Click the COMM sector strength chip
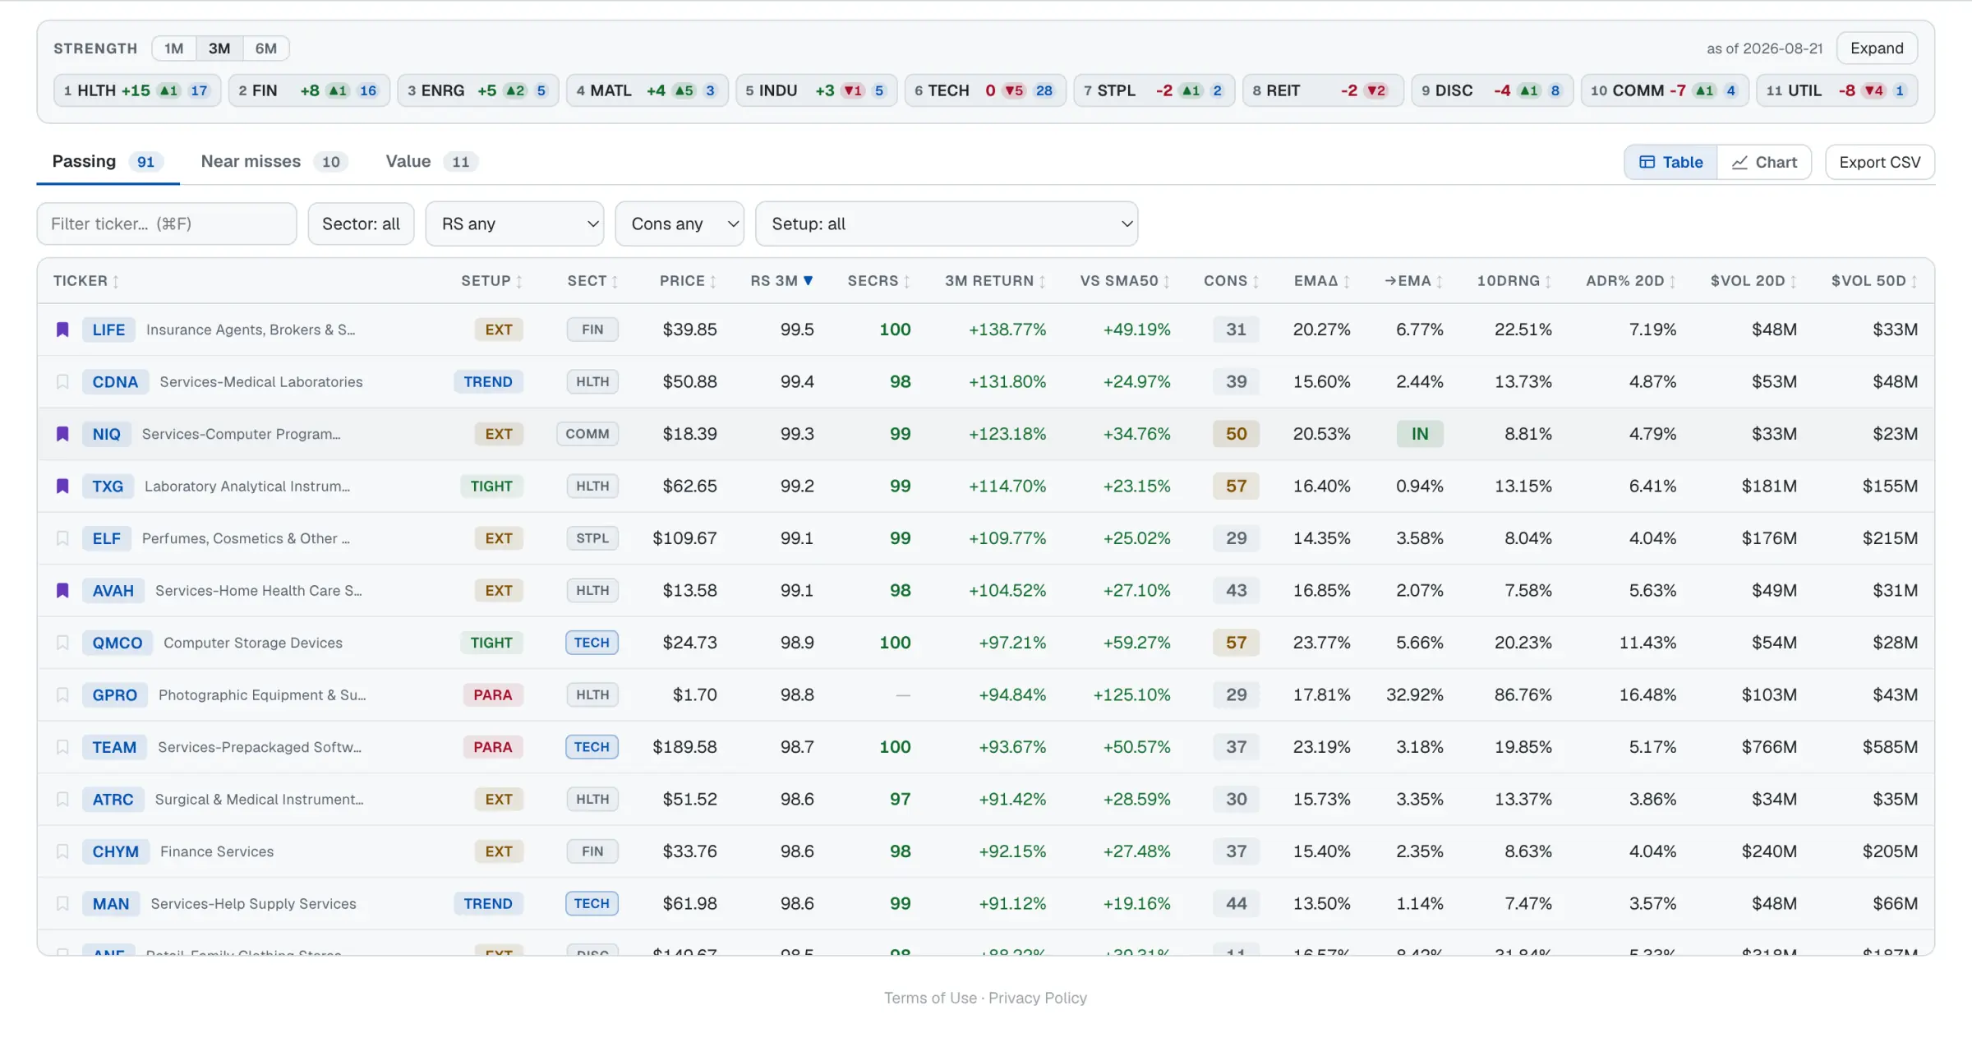Image resolution: width=1972 pixels, height=1047 pixels. pyautogui.click(x=1665, y=90)
